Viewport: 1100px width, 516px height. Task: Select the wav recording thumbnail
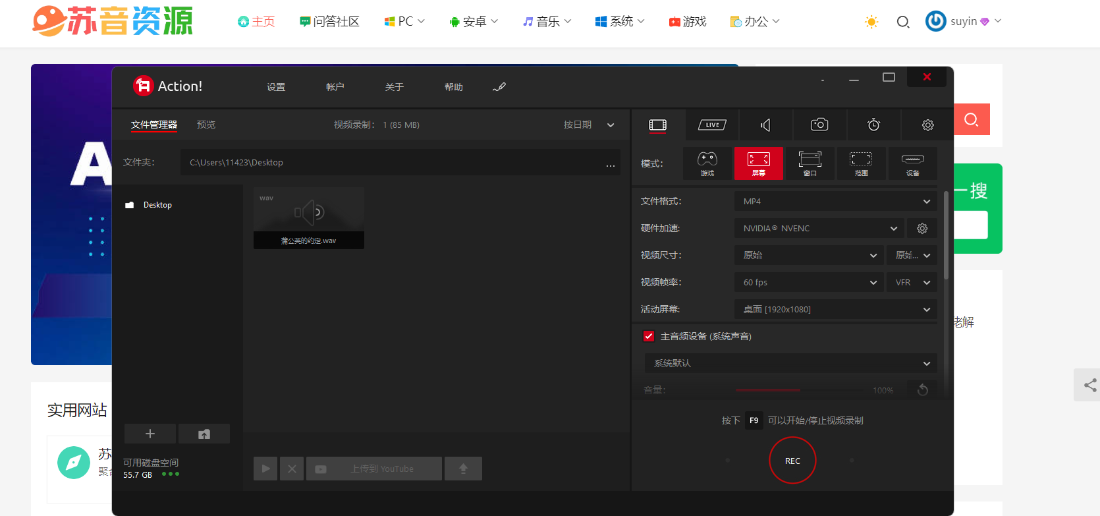[309, 218]
